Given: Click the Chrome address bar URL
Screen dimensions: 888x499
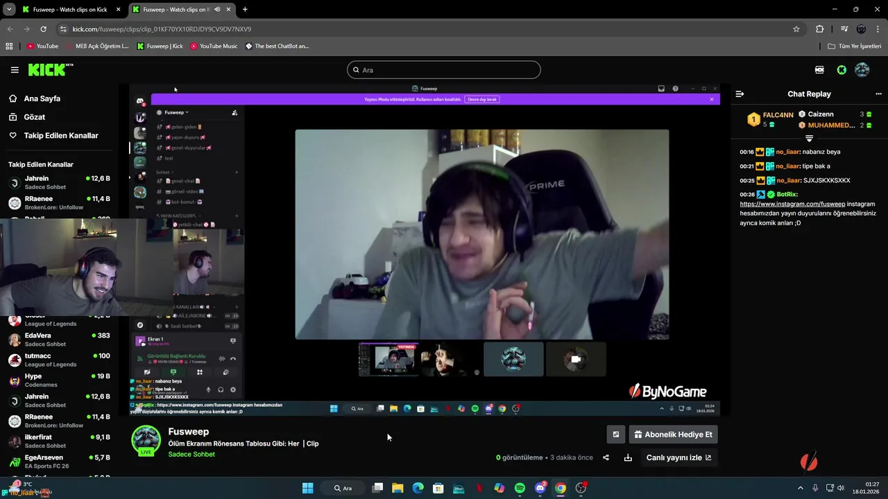Looking at the screenshot, I should [x=162, y=29].
